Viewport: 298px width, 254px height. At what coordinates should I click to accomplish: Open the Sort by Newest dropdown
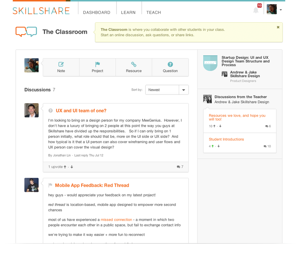(x=167, y=90)
